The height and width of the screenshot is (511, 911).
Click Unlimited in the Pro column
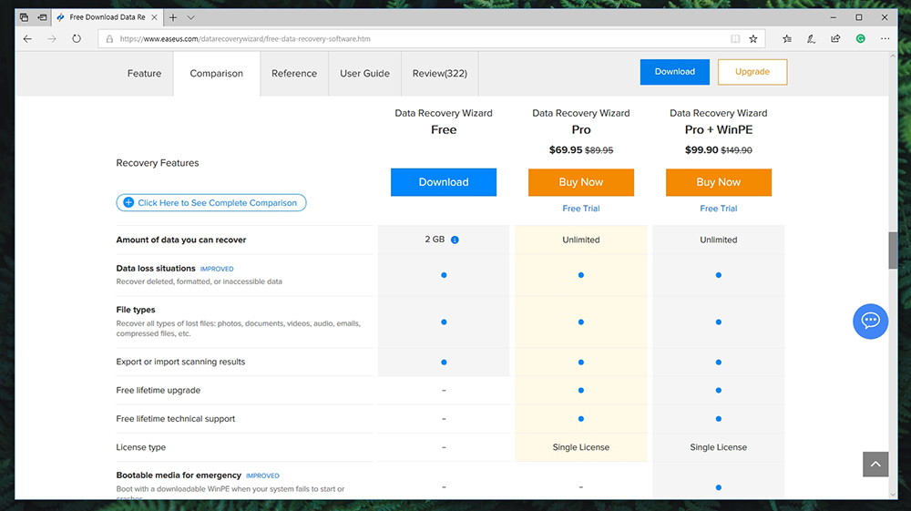tap(581, 240)
